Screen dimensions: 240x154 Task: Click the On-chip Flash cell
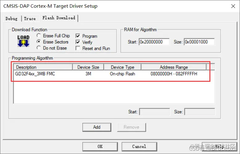122,74
